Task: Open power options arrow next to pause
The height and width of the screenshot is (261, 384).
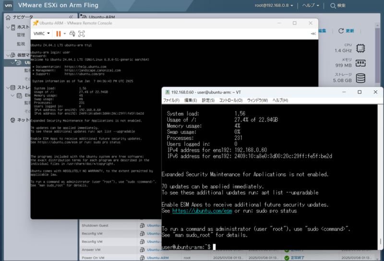Action: [x=65, y=34]
